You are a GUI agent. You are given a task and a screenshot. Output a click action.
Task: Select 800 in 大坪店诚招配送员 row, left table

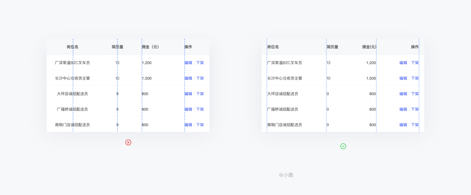(145, 94)
